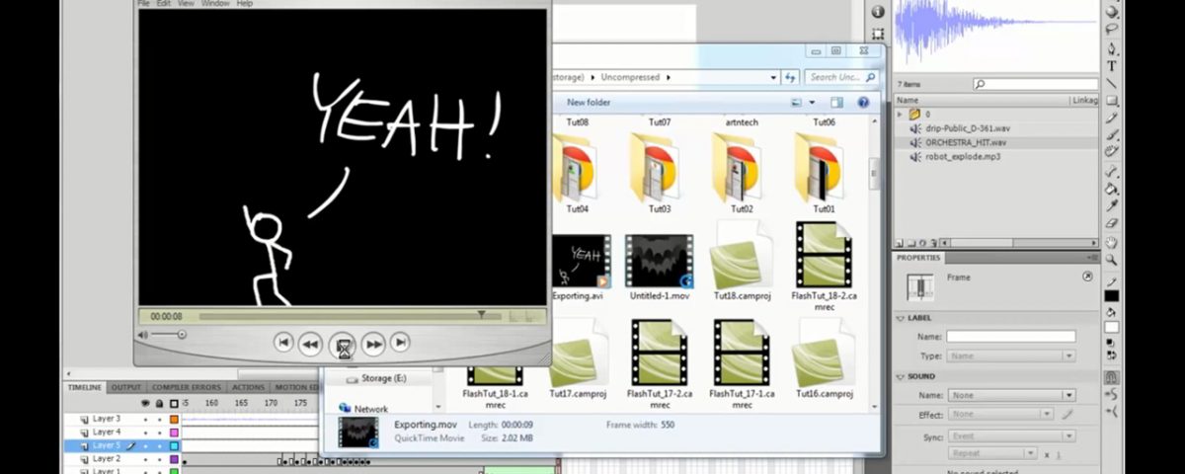Click the QuickTime volume slider knob

tap(182, 335)
